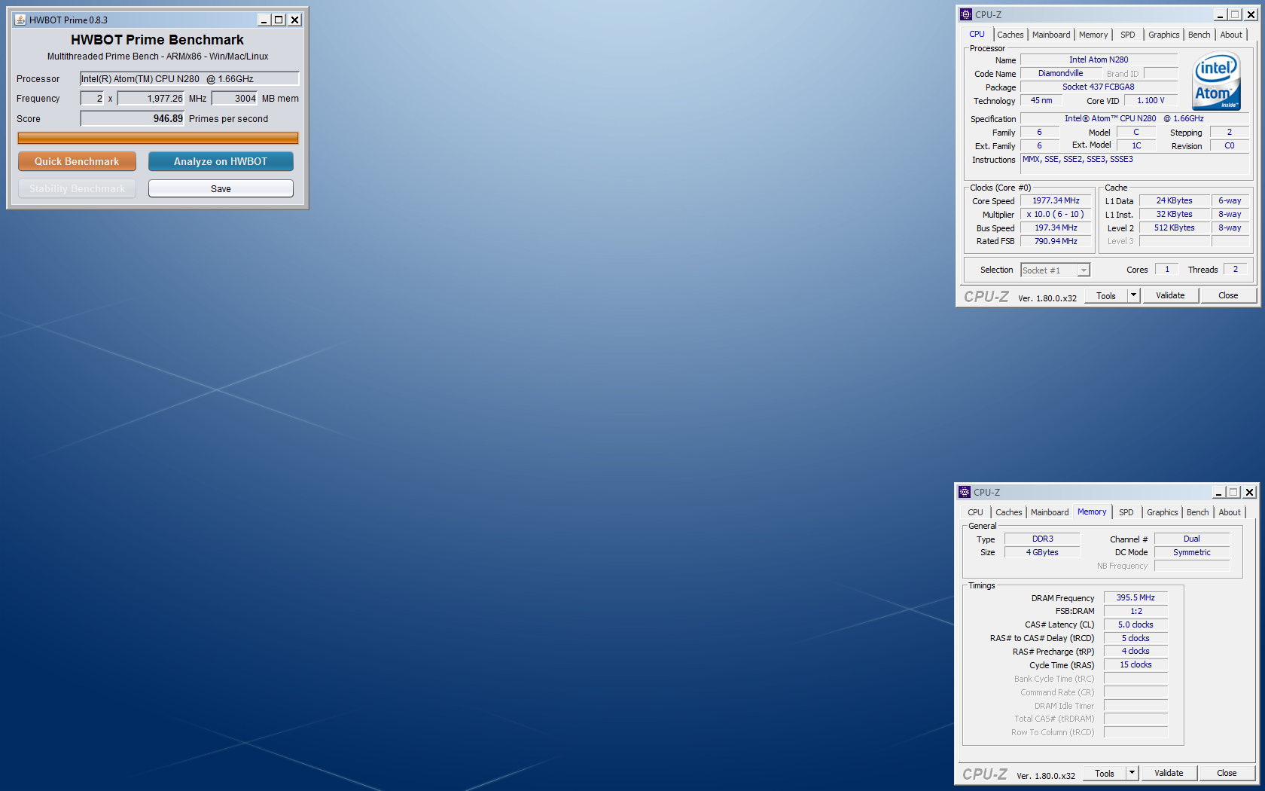Click Tools button in bottom CPU-Z
Viewport: 1265px width, 791px height.
click(1105, 773)
